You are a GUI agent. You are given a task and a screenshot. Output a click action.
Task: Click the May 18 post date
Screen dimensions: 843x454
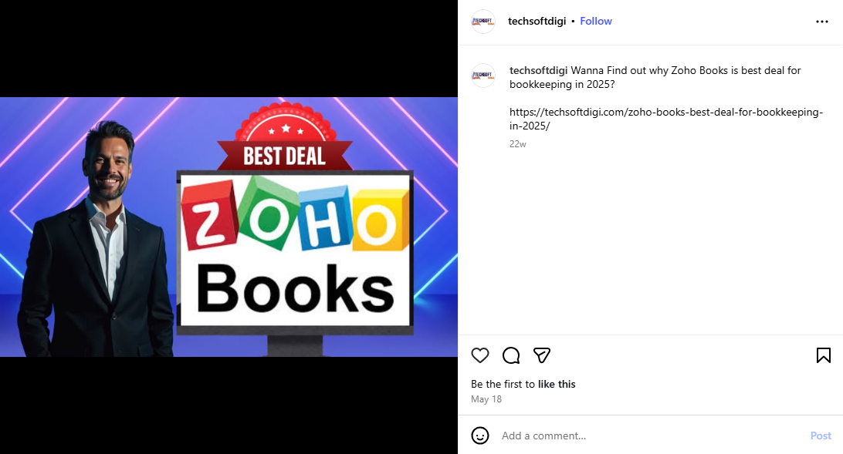click(486, 399)
